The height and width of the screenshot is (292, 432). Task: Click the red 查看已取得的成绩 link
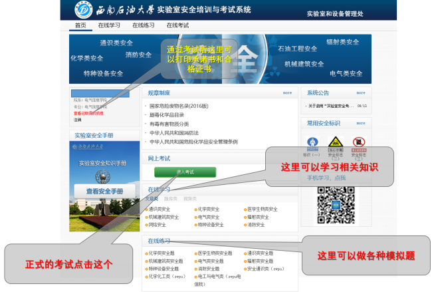click(90, 113)
